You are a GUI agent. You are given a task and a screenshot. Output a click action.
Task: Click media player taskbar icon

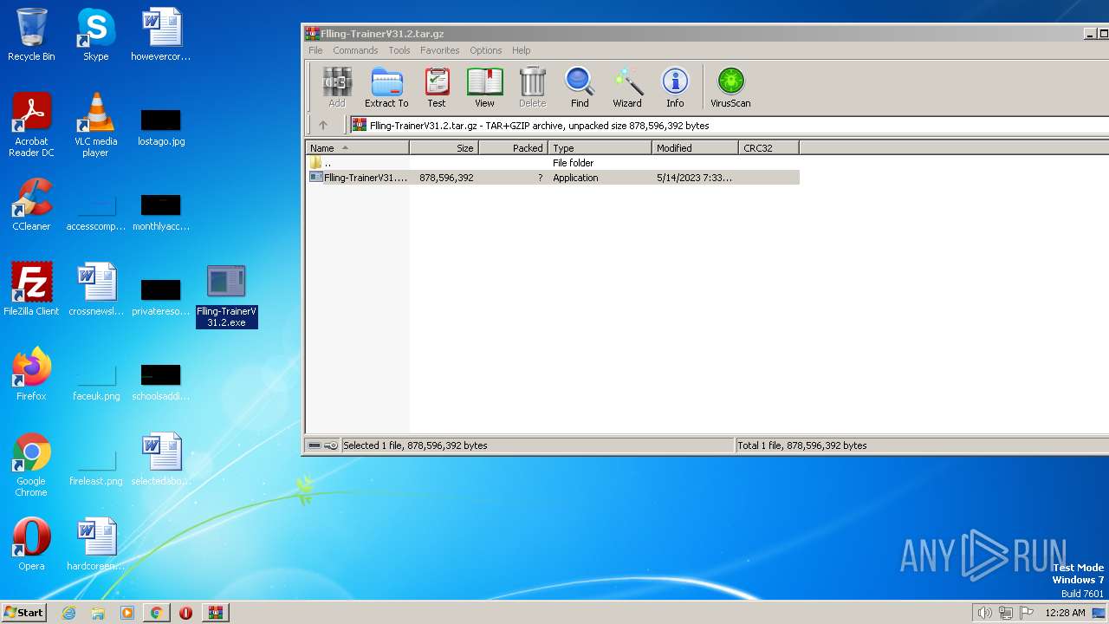click(127, 613)
